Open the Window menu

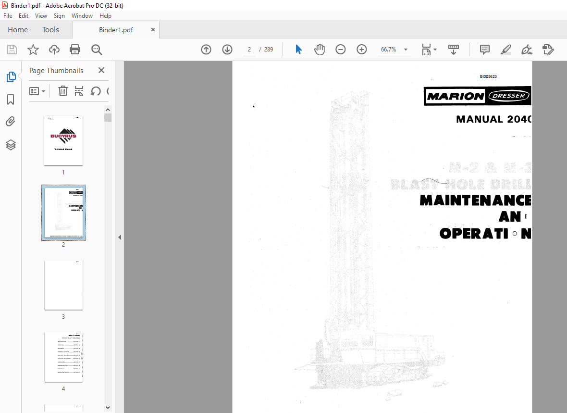pyautogui.click(x=82, y=15)
